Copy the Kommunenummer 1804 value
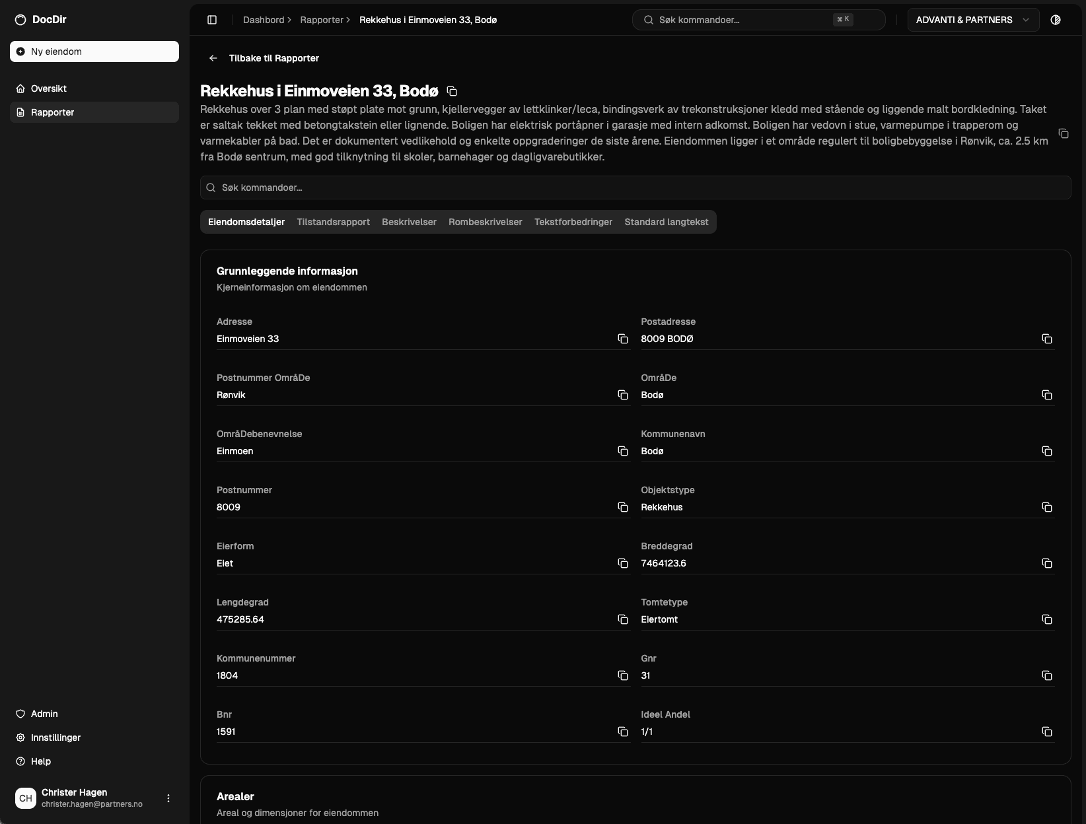This screenshot has height=824, width=1086. pos(623,675)
